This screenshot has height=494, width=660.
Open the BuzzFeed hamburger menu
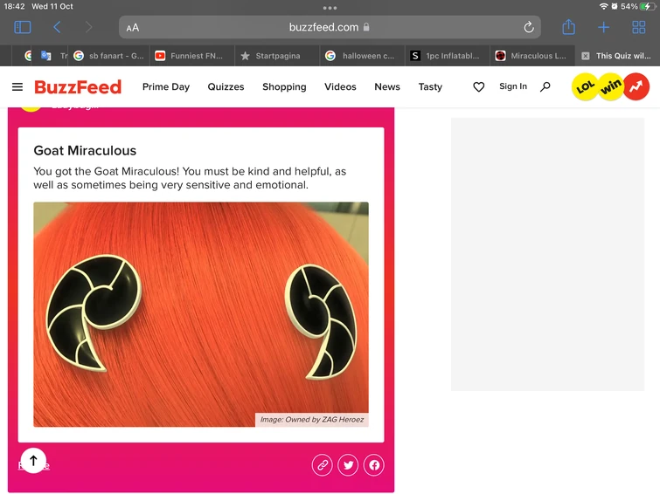(17, 87)
